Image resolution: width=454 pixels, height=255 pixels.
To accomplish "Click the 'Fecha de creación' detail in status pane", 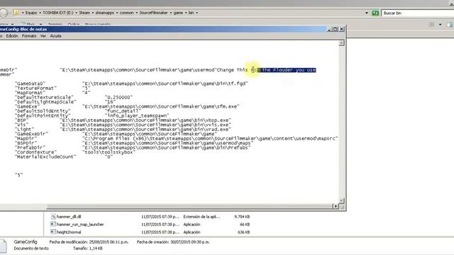I will pos(173,242).
